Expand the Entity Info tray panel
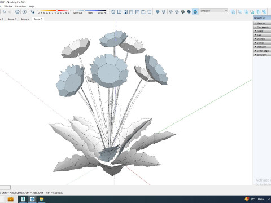Image resolution: width=271 pixels, height=203 pixels. coord(263,55)
